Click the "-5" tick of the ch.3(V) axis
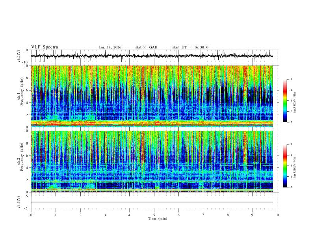 pos(27,208)
